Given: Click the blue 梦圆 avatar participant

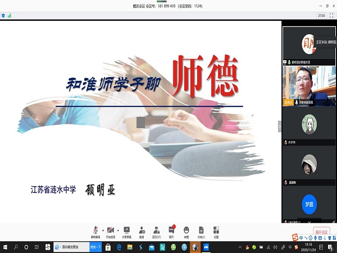Looking at the screenshot, I should tap(309, 205).
